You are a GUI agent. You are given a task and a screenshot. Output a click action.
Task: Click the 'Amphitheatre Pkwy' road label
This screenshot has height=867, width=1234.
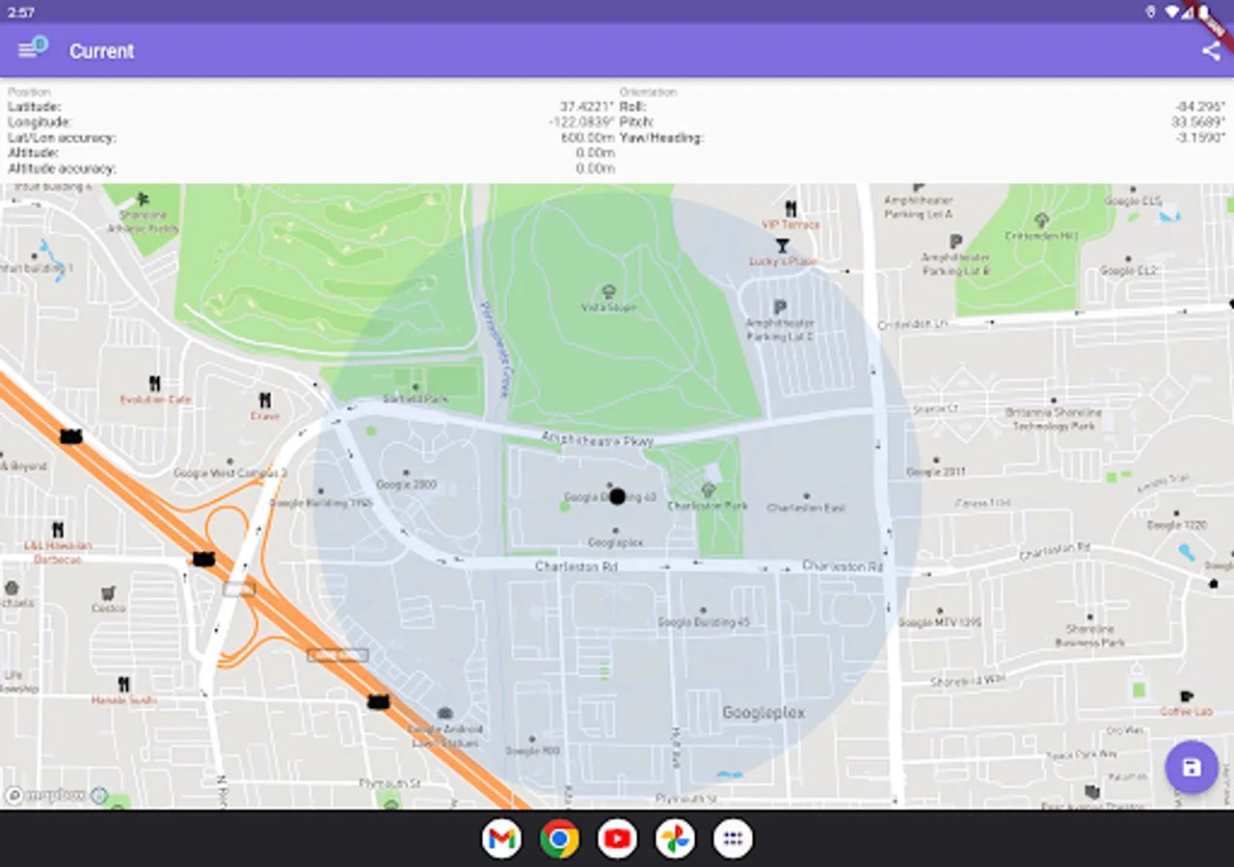click(597, 439)
